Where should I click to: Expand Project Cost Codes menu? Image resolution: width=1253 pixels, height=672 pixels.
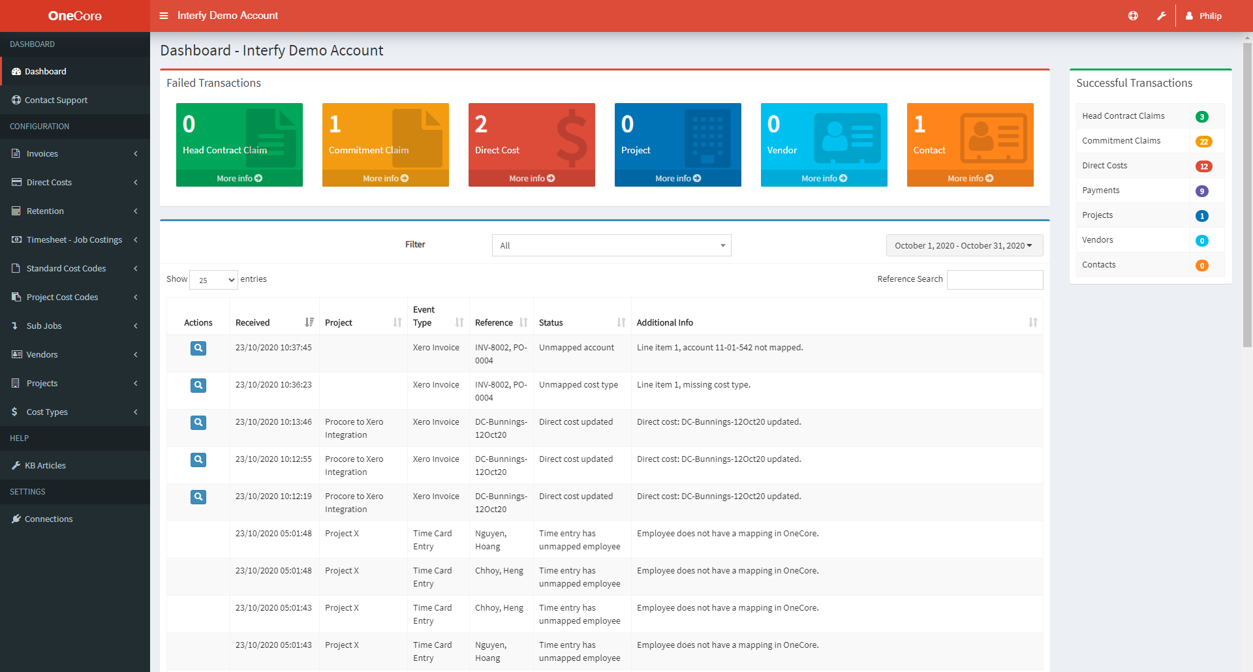(75, 297)
